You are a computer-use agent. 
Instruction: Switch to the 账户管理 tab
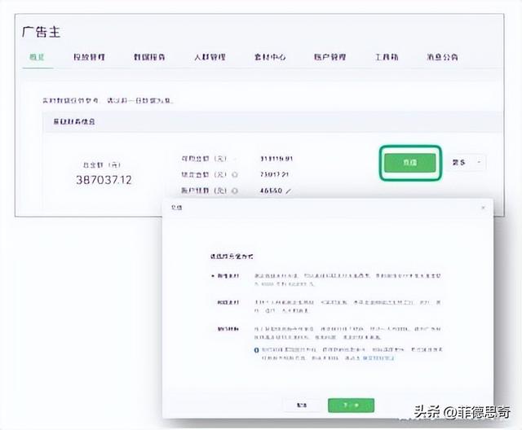(x=330, y=57)
